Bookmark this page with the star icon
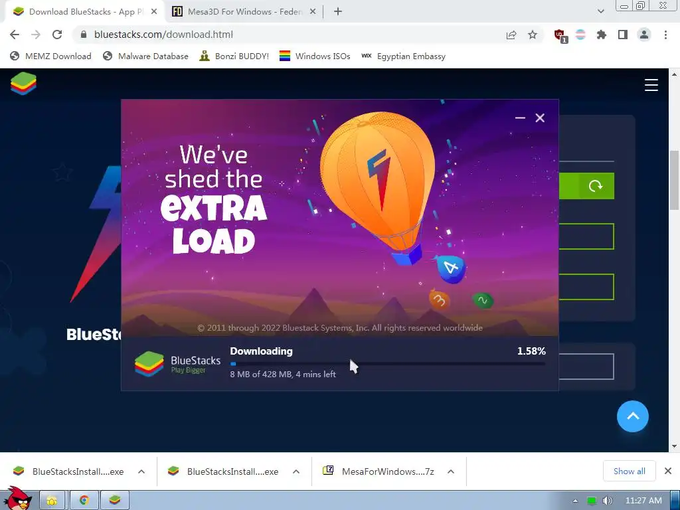 (533, 35)
